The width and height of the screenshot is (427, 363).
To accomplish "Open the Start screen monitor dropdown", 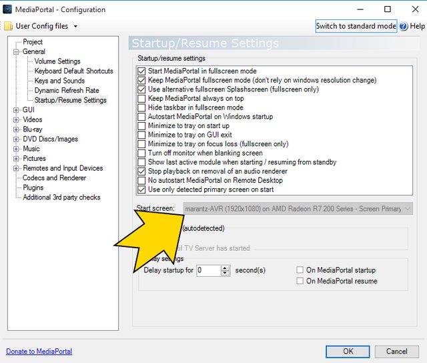I will [406, 209].
